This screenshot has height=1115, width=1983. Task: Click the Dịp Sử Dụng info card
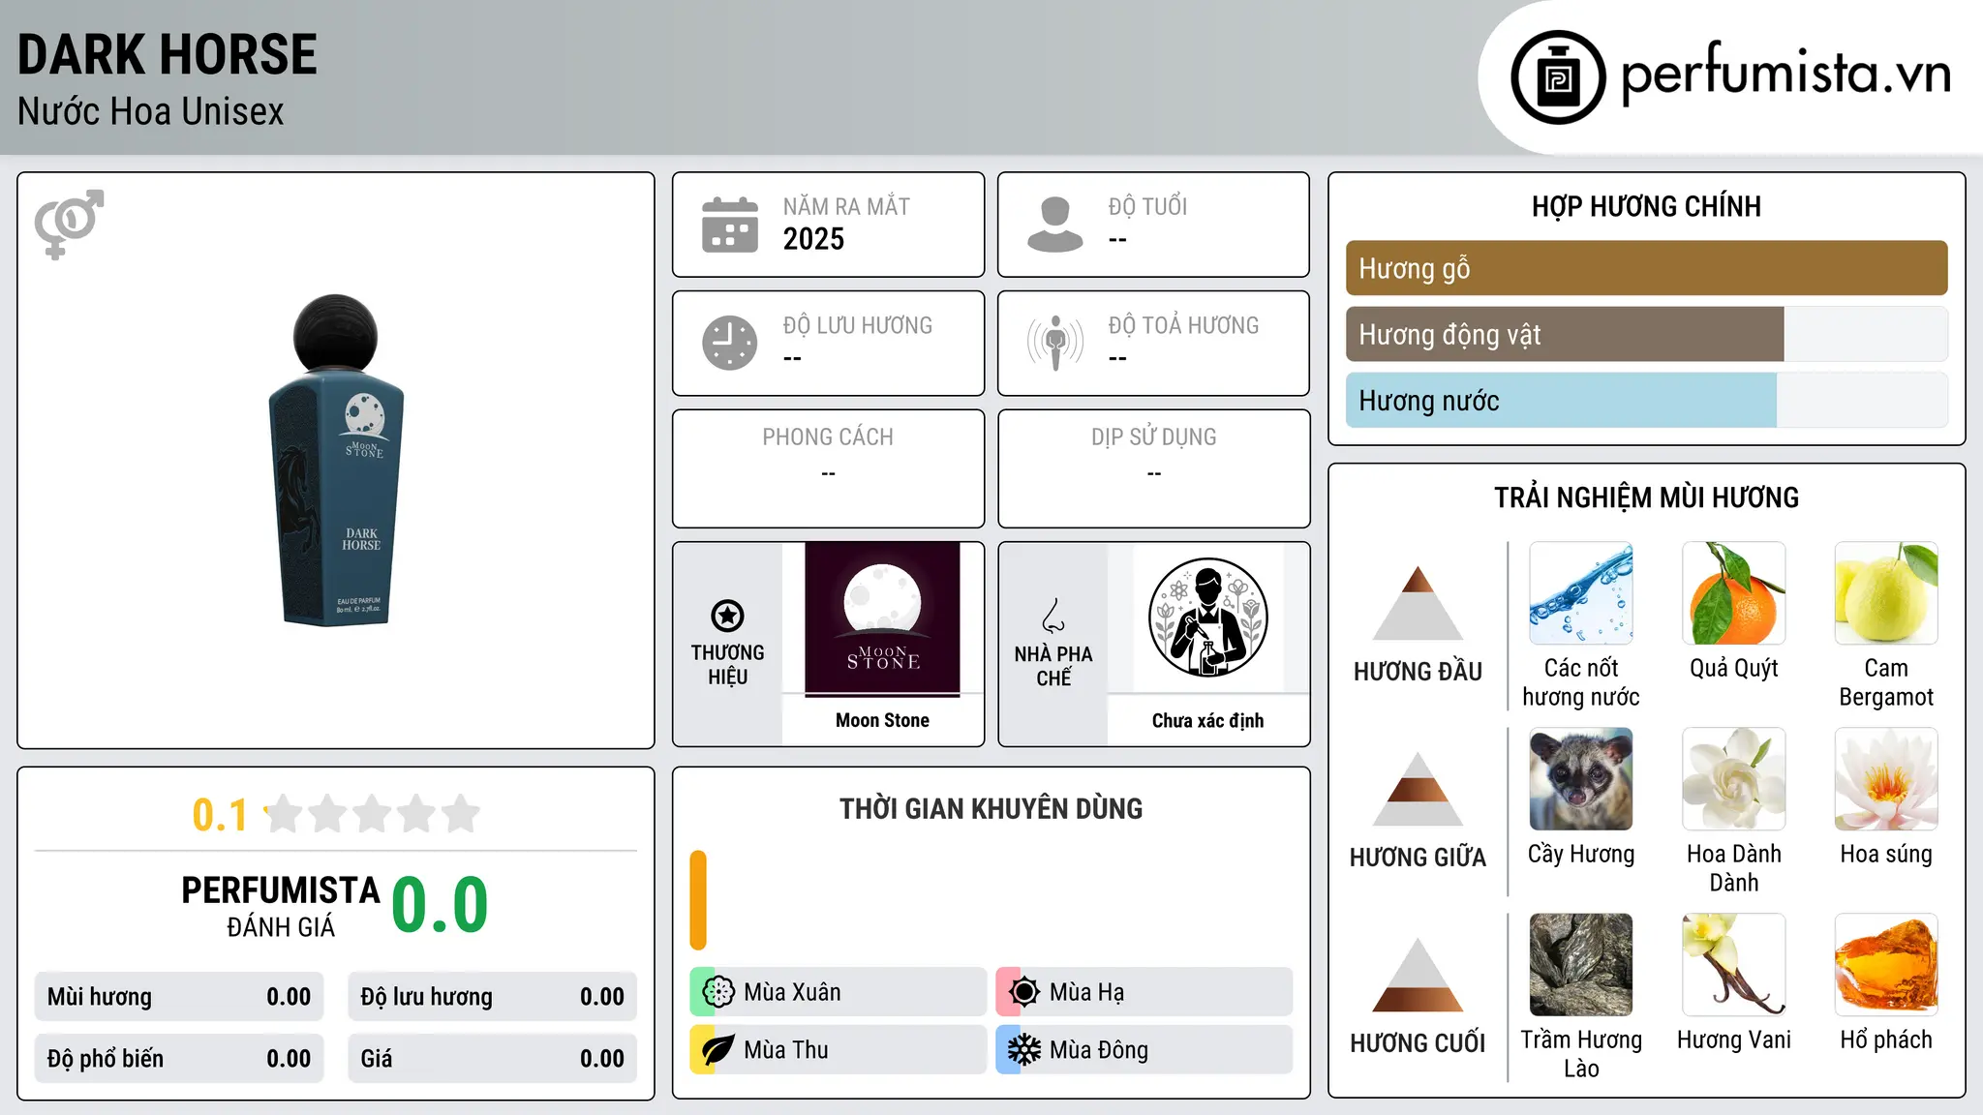pyautogui.click(x=1153, y=469)
